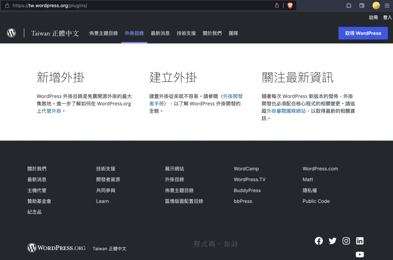Open the 外掛審閱團隊網站 link
Screen dimensions: 393x260
tap(286, 111)
